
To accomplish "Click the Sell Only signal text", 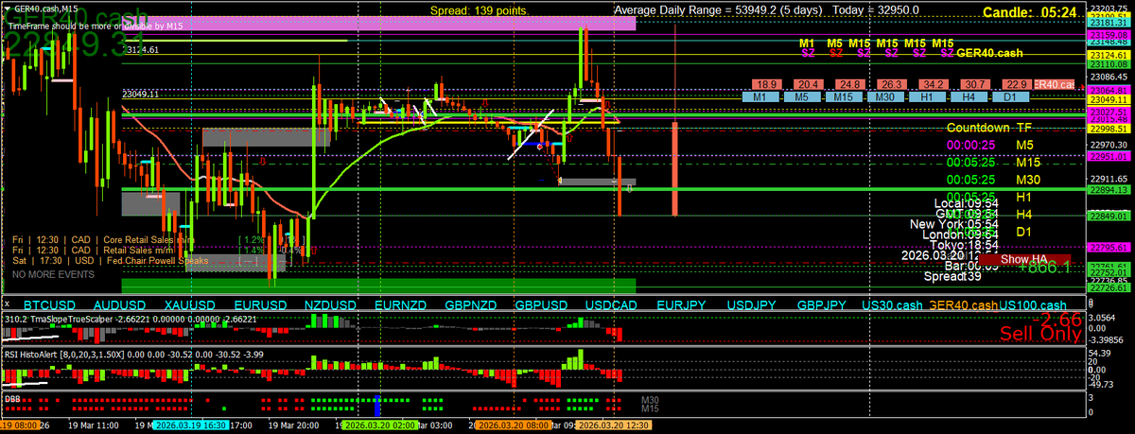I will point(1040,333).
